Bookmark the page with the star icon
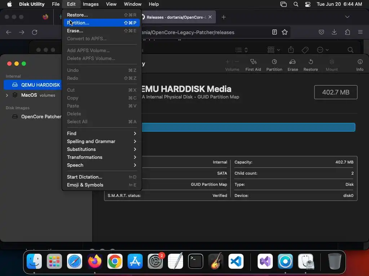Viewport: 369px width, 276px height. click(x=285, y=32)
